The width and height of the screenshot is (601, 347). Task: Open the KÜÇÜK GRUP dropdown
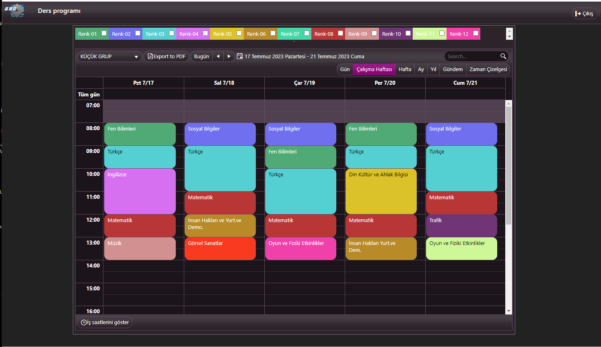coord(109,56)
